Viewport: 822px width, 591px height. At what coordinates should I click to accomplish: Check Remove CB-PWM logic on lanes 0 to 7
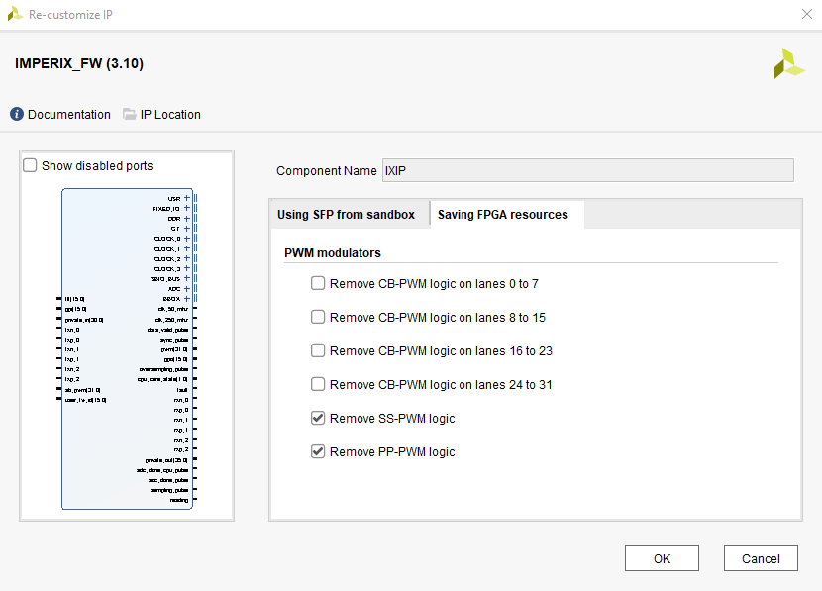point(318,283)
